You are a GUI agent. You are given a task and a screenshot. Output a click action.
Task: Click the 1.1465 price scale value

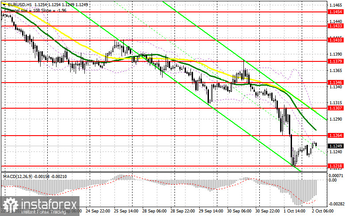coord(336,5)
